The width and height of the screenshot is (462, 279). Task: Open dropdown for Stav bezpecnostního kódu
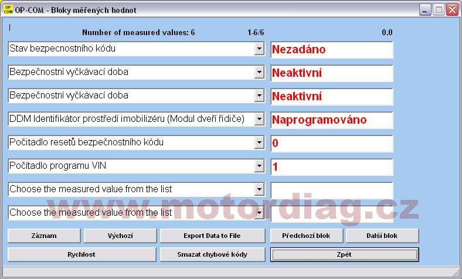pos(259,49)
